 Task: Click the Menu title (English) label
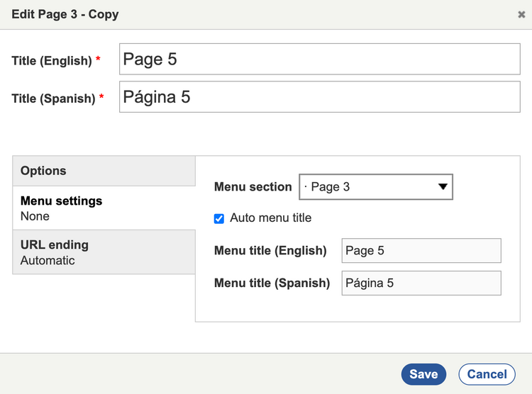270,251
